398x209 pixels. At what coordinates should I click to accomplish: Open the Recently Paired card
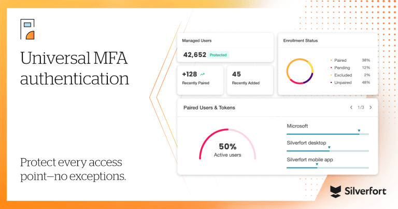200,80
